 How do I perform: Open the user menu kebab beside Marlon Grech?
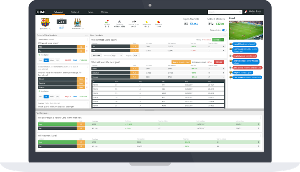[262, 12]
